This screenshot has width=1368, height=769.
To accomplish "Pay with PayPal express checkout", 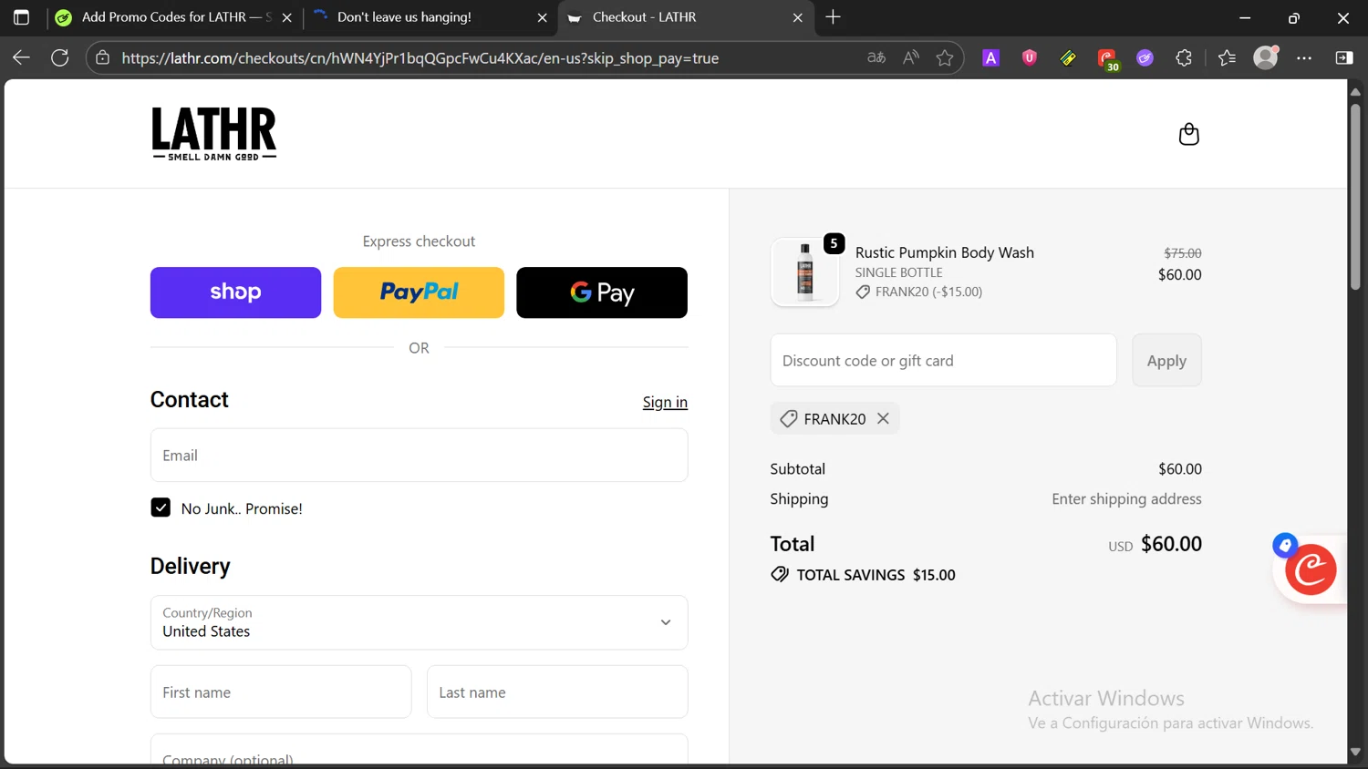I will click(419, 292).
